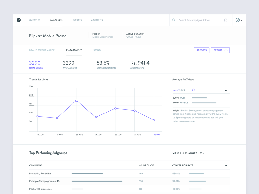The width and height of the screenshot is (259, 194).
Task: Click the Reports outlined button
Action: tap(202, 50)
